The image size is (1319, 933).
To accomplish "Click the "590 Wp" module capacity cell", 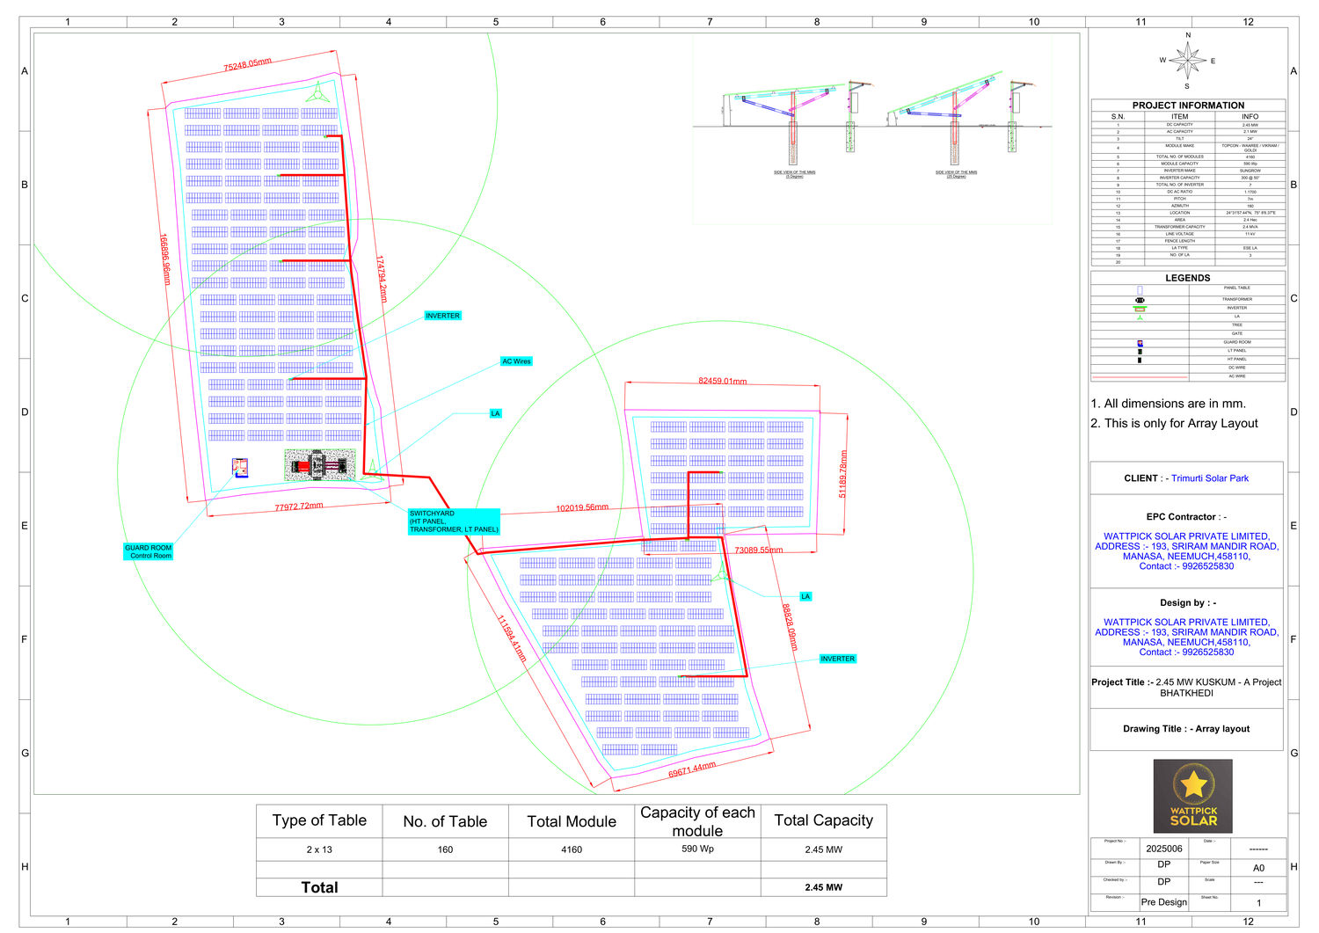I will [697, 849].
